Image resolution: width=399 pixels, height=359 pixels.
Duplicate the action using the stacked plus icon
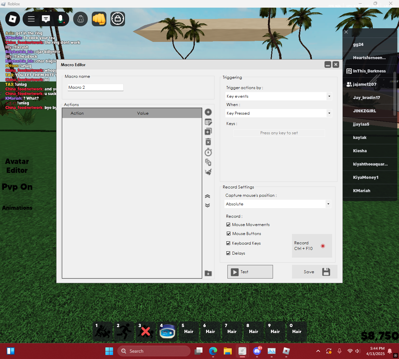pos(208,132)
